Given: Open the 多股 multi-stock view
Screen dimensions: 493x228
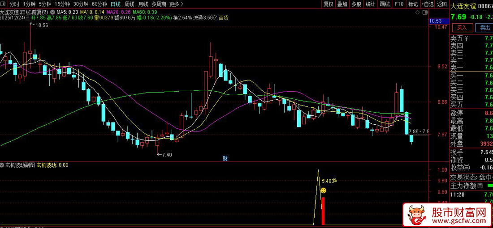Looking at the screenshot, I should coord(356,4).
